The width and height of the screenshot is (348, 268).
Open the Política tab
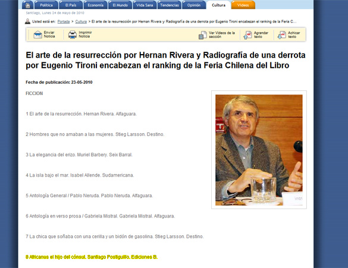(46, 5)
